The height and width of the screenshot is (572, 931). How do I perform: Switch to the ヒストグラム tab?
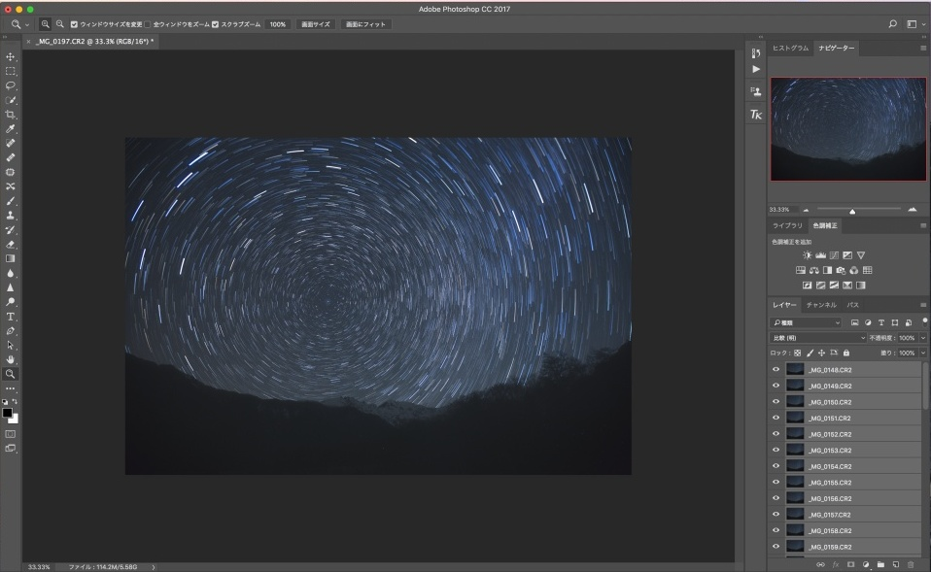pyautogui.click(x=790, y=48)
